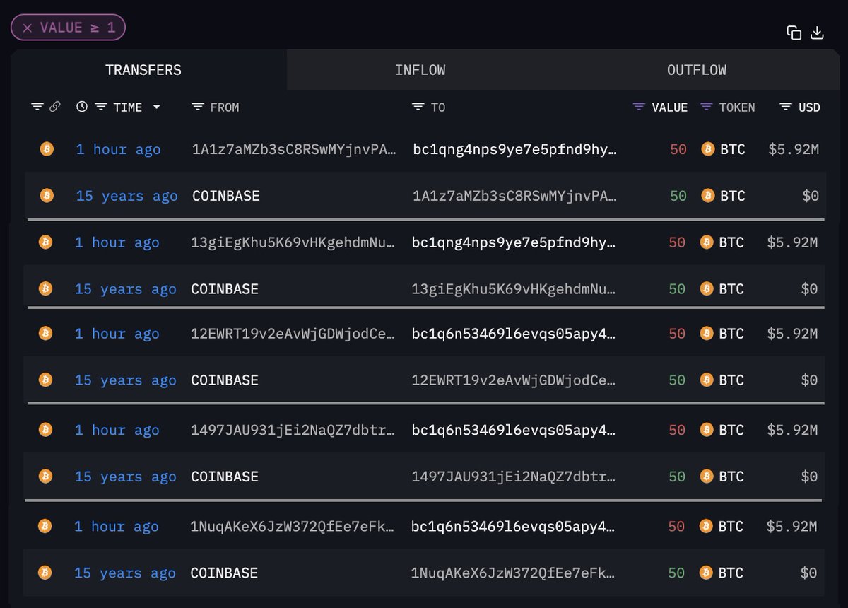The width and height of the screenshot is (848, 608).
Task: Click the COINBASE sender label
Action: 226,196
